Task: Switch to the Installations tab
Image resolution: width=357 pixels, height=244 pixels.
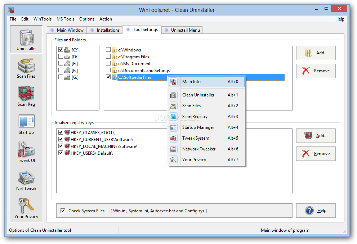Action: click(x=104, y=30)
